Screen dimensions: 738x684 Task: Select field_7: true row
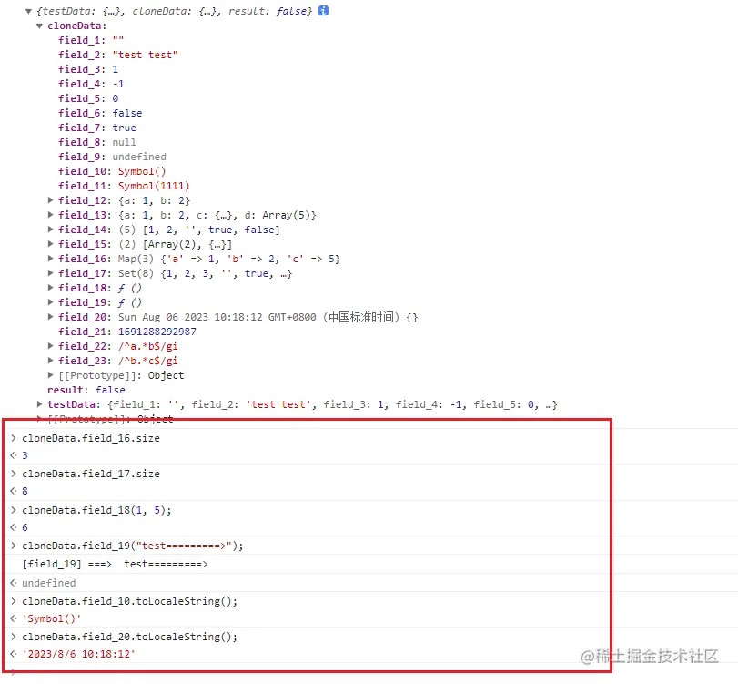pyautogui.click(x=97, y=128)
